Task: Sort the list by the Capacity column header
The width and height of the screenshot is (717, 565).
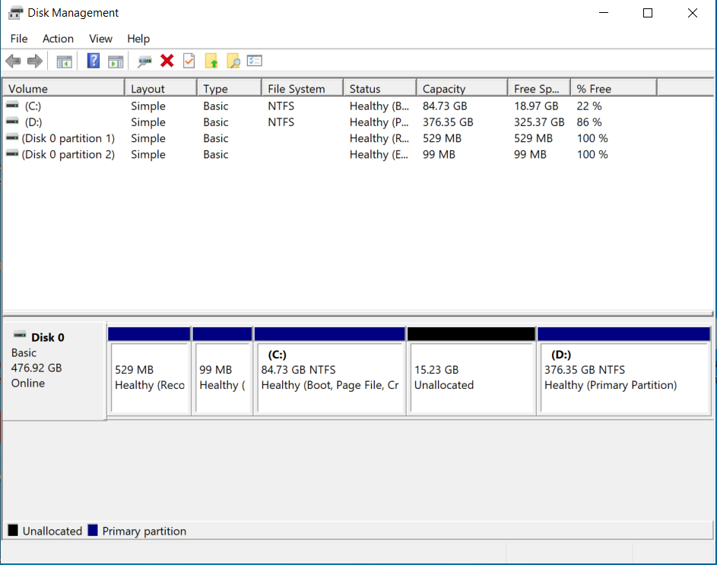Action: 461,89
